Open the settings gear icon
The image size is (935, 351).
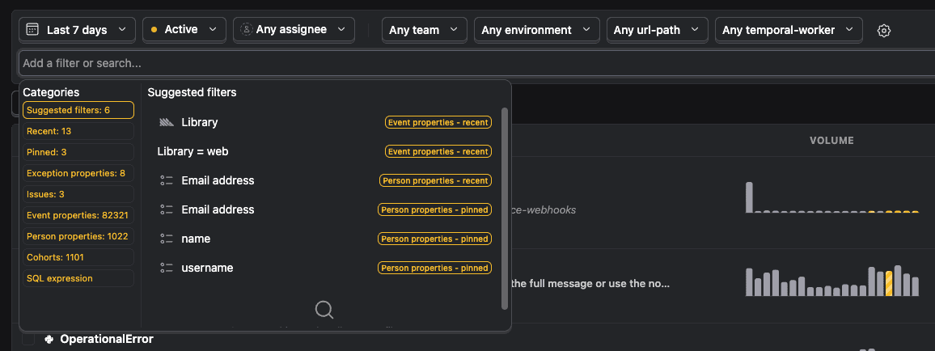[884, 31]
